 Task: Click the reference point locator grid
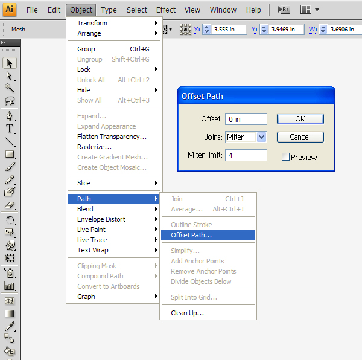(185, 30)
